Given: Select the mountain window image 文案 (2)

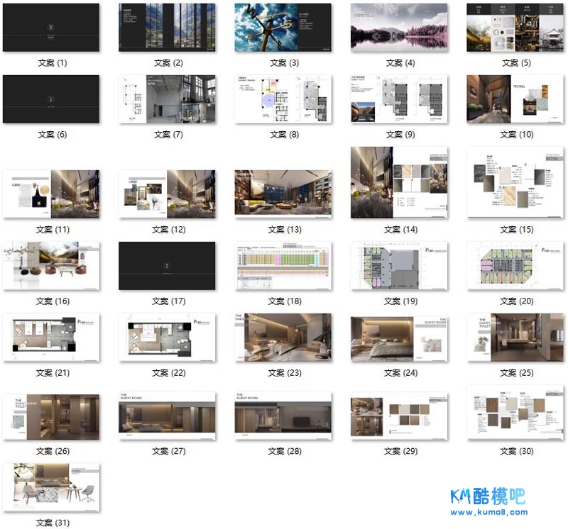Looking at the screenshot, I should [x=168, y=28].
